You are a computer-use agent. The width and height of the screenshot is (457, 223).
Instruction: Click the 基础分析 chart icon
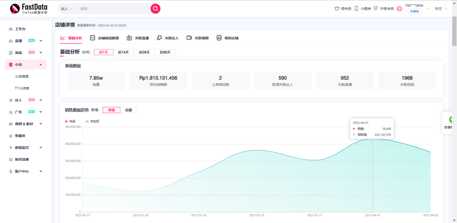point(63,38)
